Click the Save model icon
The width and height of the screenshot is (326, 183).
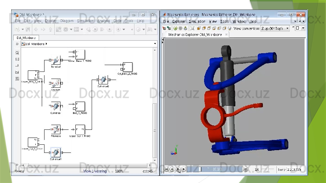[28, 29]
